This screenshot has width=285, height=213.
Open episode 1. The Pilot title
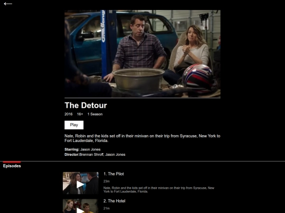pos(113,174)
